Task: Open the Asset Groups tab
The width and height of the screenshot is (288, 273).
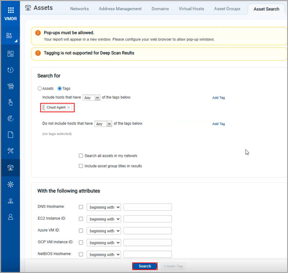Action: click(227, 9)
